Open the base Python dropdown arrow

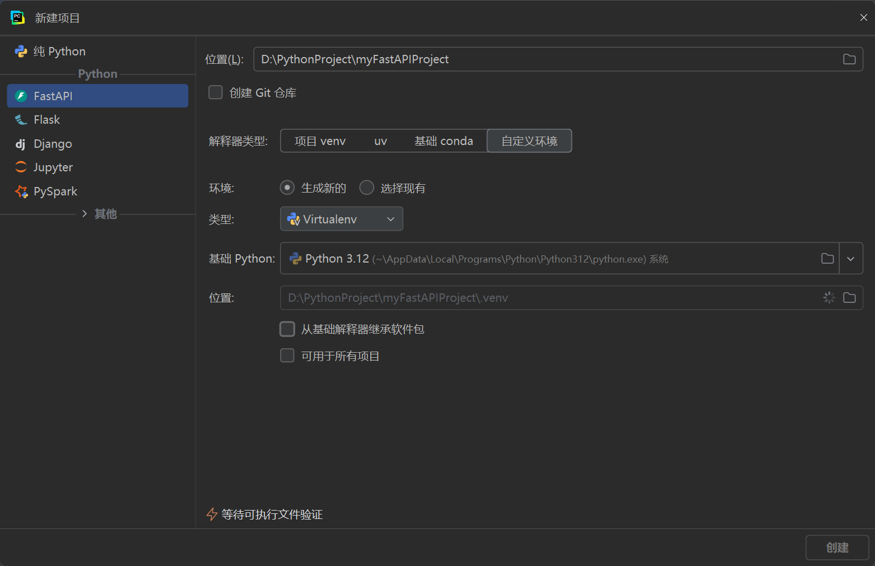coord(851,259)
